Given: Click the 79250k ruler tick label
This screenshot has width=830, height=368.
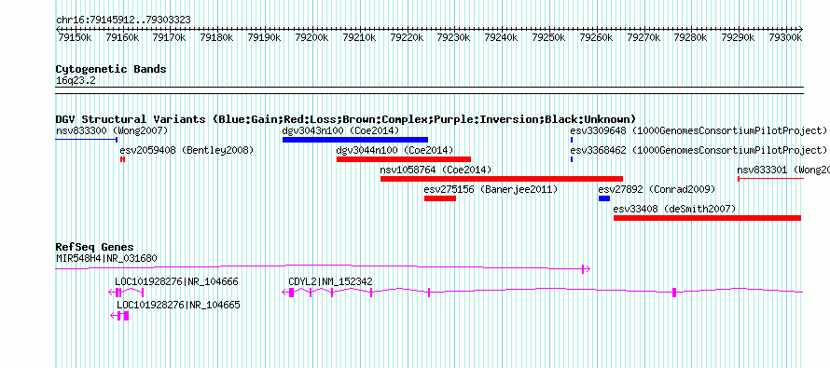Looking at the screenshot, I should click(x=548, y=37).
